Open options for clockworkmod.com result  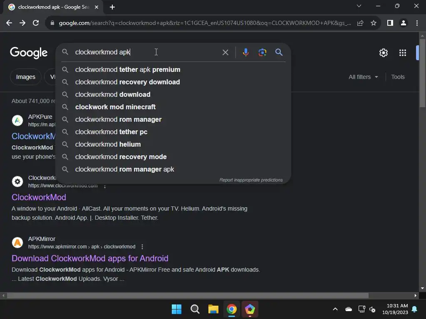(105, 186)
